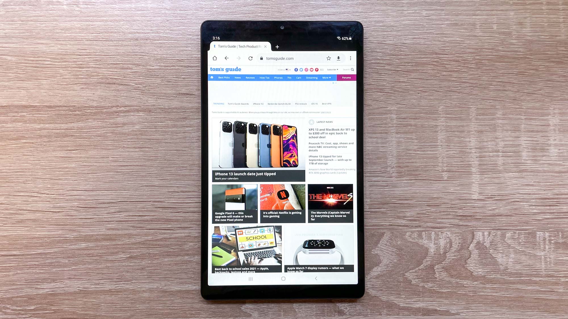Image resolution: width=568 pixels, height=319 pixels.
Task: Expand the More menu in navigation bar
Action: (x=327, y=77)
